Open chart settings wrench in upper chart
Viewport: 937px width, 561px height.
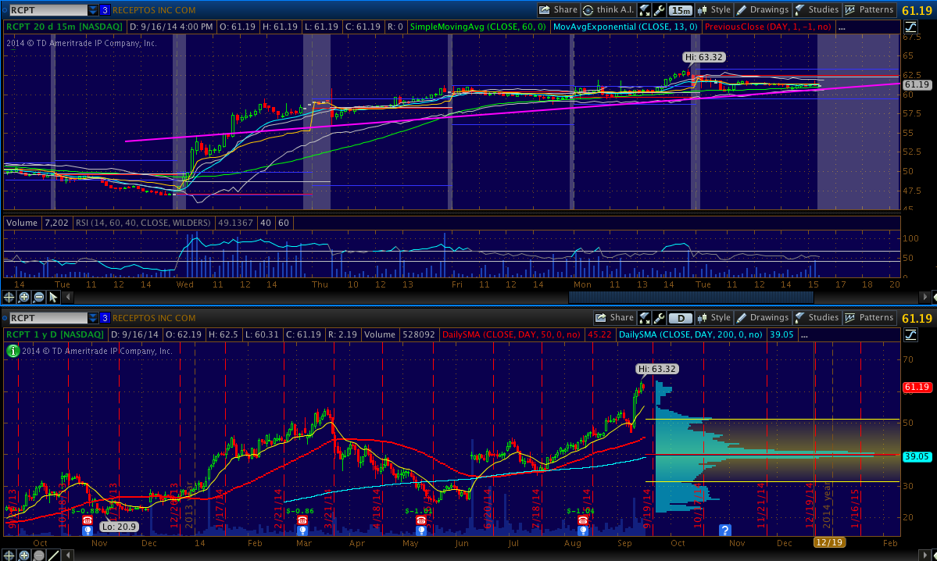(x=659, y=10)
